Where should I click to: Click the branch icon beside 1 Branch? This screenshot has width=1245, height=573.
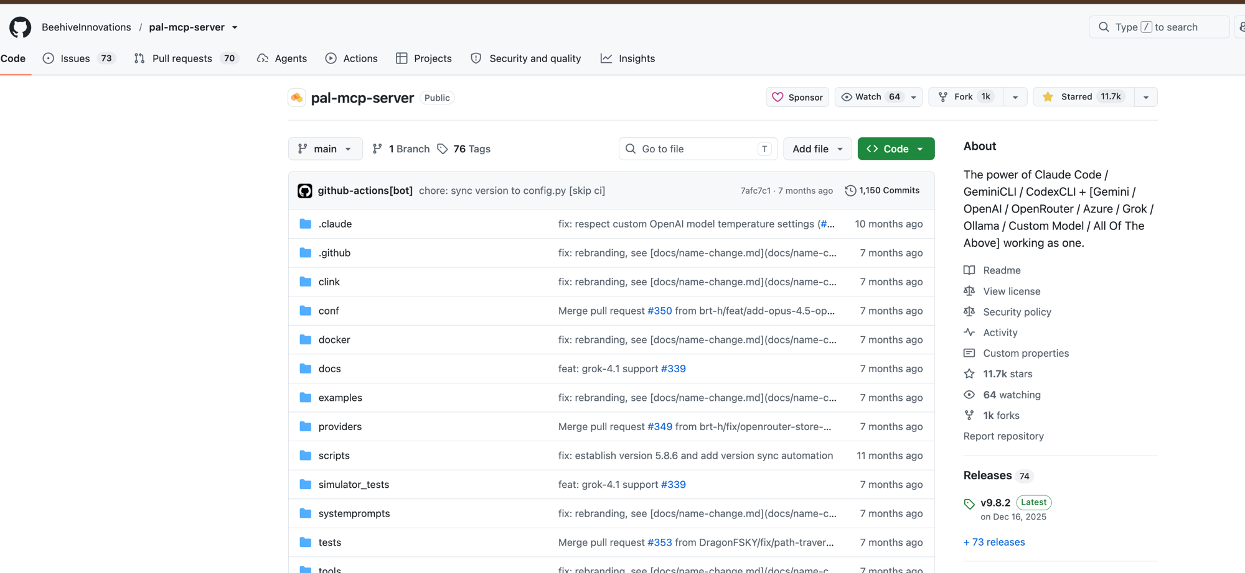(377, 149)
